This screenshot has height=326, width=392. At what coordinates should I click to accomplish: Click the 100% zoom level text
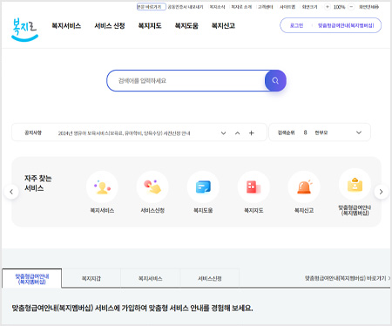coord(339,7)
